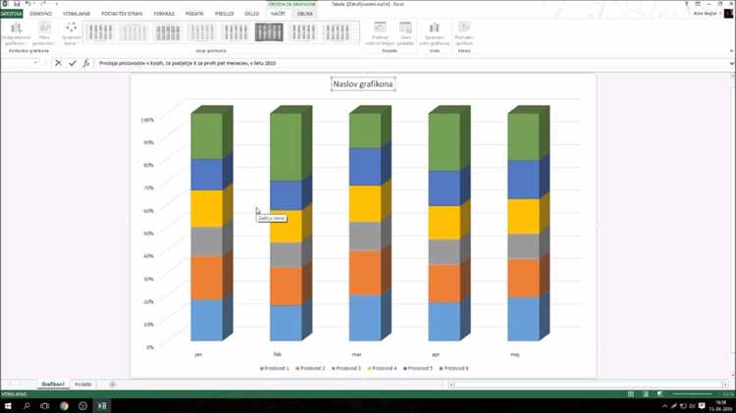Open the Podatki sheet tab
736x413 pixels.
pyautogui.click(x=83, y=385)
